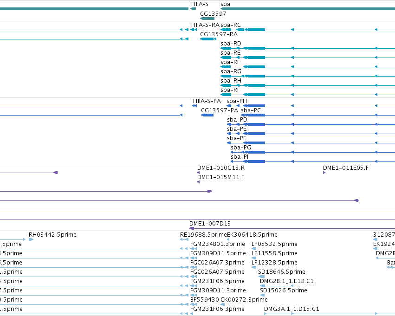
Task: Click the EK306418.5prime EST label
Action: pos(252,235)
